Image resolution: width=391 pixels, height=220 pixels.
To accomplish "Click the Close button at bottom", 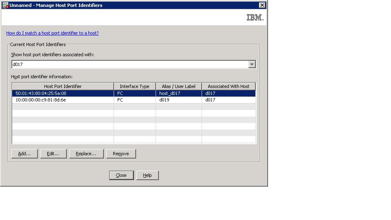I will [121, 175].
